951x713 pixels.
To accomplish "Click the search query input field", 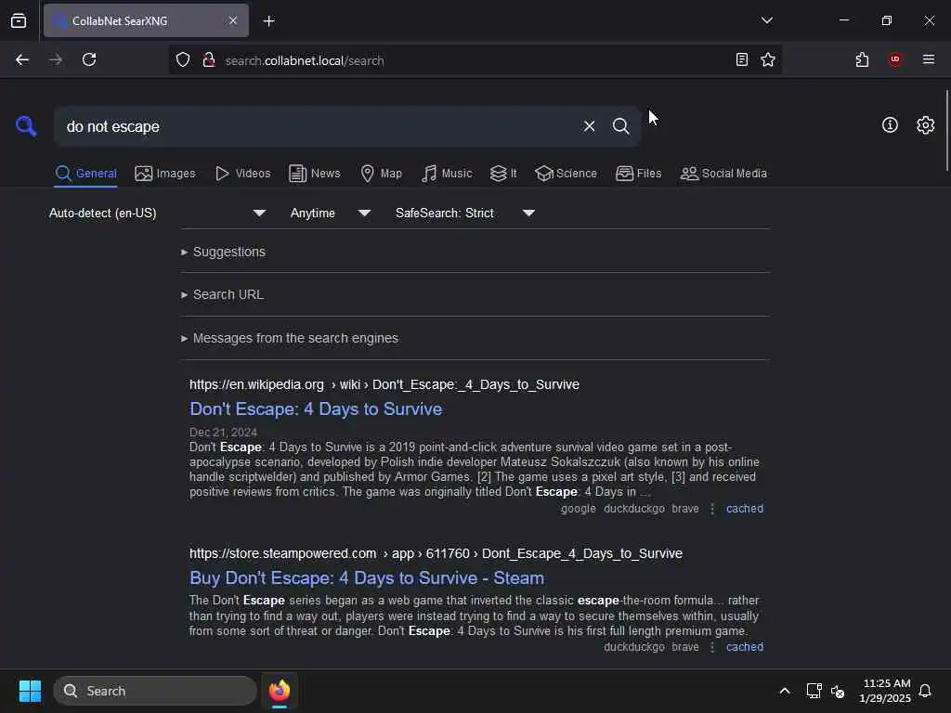I will 319,126.
